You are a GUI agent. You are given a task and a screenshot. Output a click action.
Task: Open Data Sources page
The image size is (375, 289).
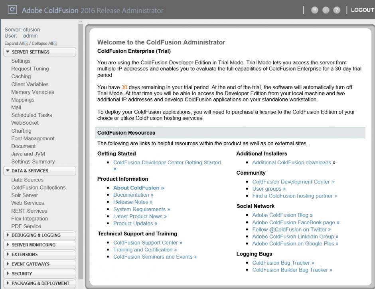coord(27,180)
